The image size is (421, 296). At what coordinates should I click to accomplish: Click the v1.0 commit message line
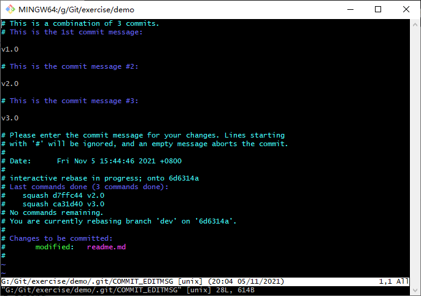pyautogui.click(x=10, y=49)
